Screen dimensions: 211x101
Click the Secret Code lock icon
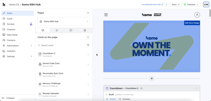pos(40,64)
